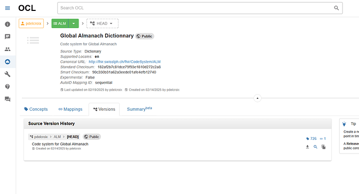
Task: Click the pdelcroix owner button
Action: tap(31, 23)
